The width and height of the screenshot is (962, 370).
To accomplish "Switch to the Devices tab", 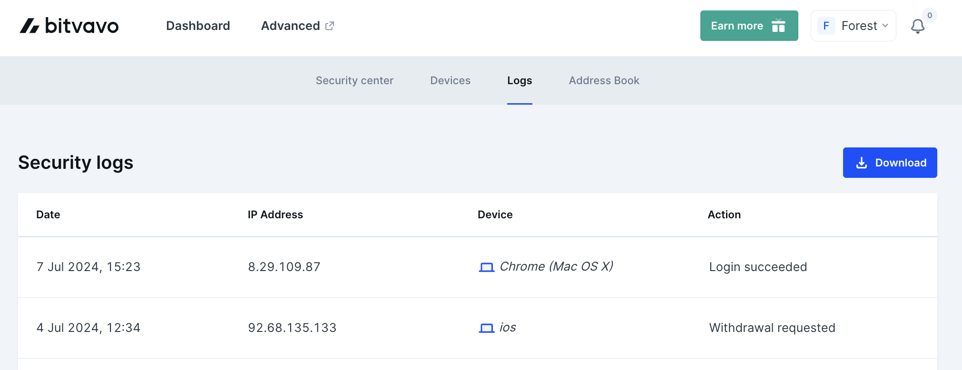I will (450, 81).
